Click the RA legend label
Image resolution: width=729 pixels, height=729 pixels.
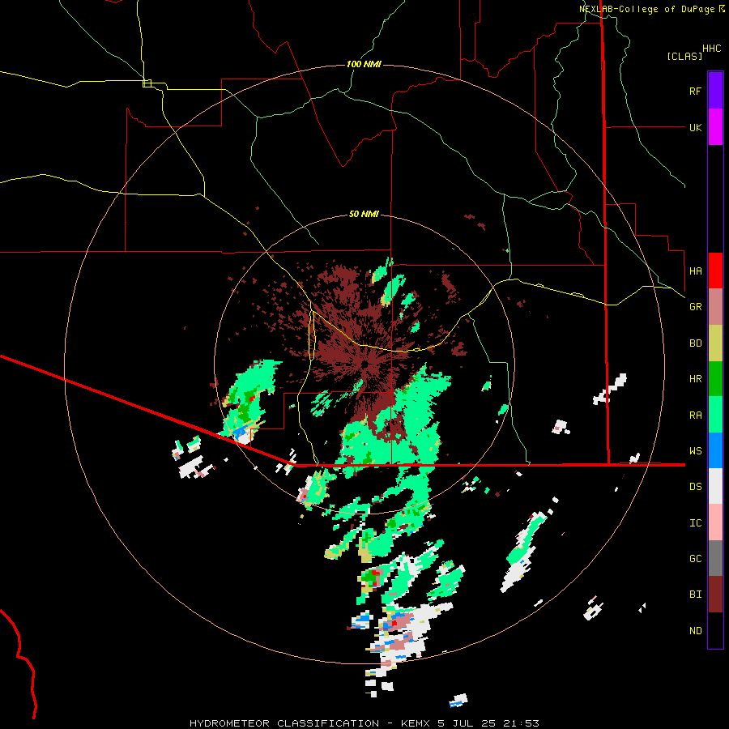point(695,416)
